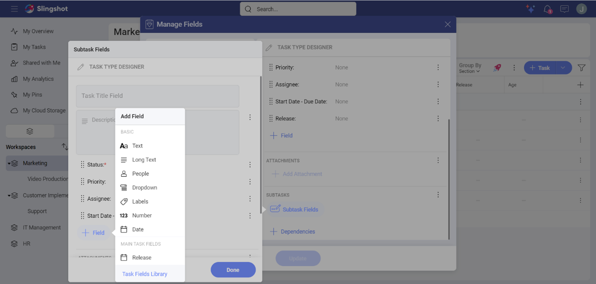Click the Done button
This screenshot has height=284, width=596.
point(233,270)
